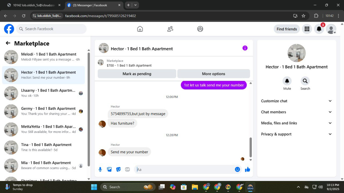344x193 pixels.
Task: Select Hector's apartment conversation
Action: click(x=44, y=75)
